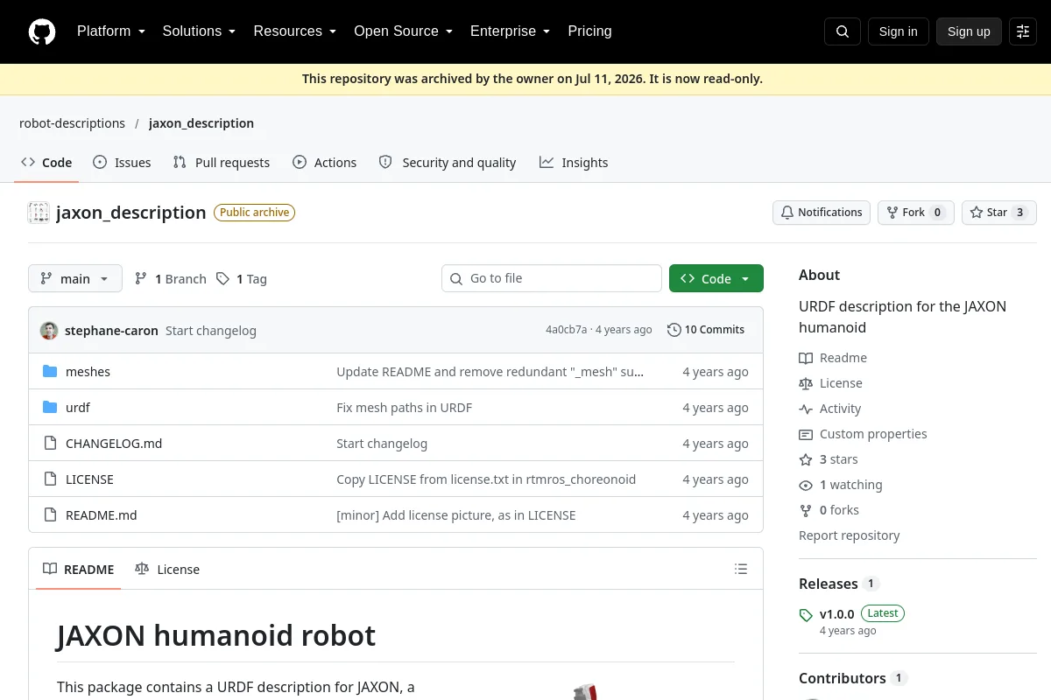Open the robot-descriptions owner link

click(x=72, y=123)
